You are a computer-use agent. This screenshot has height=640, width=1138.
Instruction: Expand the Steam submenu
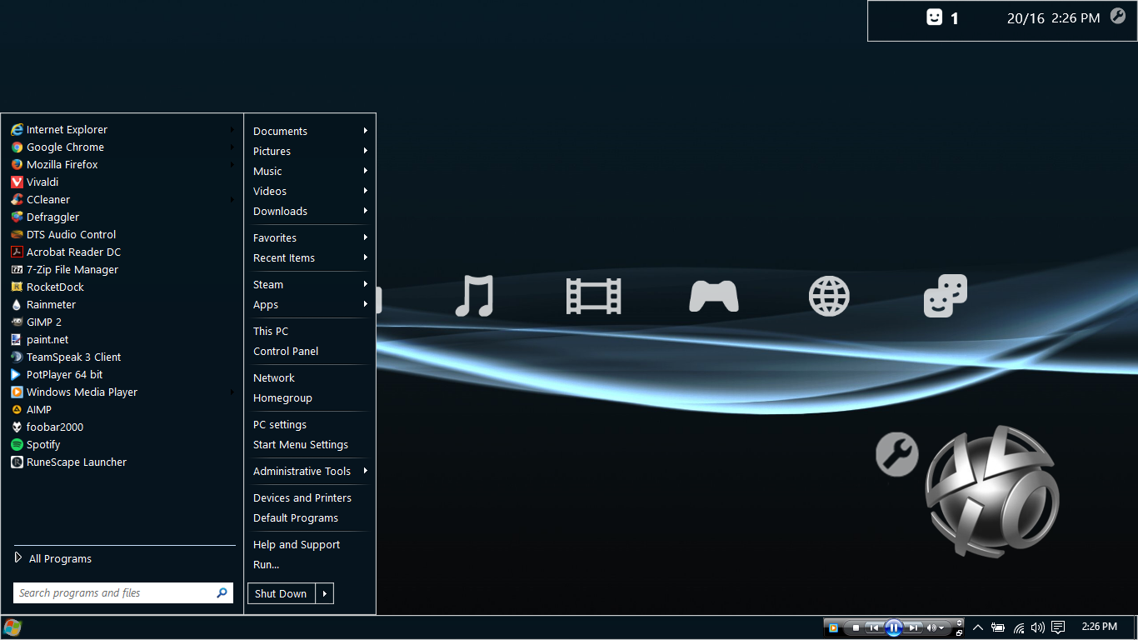click(x=310, y=284)
